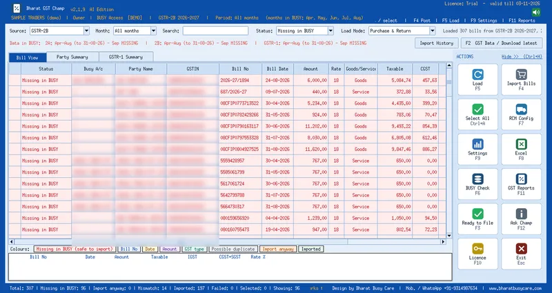Select bill 08CFIP0773713522 cell
This screenshot has width=552, height=293.
[x=240, y=103]
